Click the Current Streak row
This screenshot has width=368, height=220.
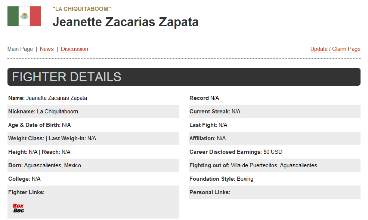pyautogui.click(x=275, y=111)
